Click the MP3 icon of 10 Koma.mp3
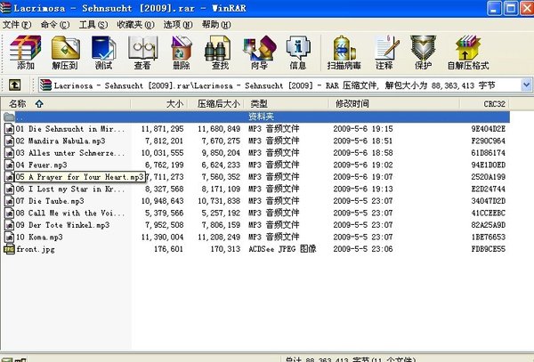The image size is (534, 362). (9, 237)
